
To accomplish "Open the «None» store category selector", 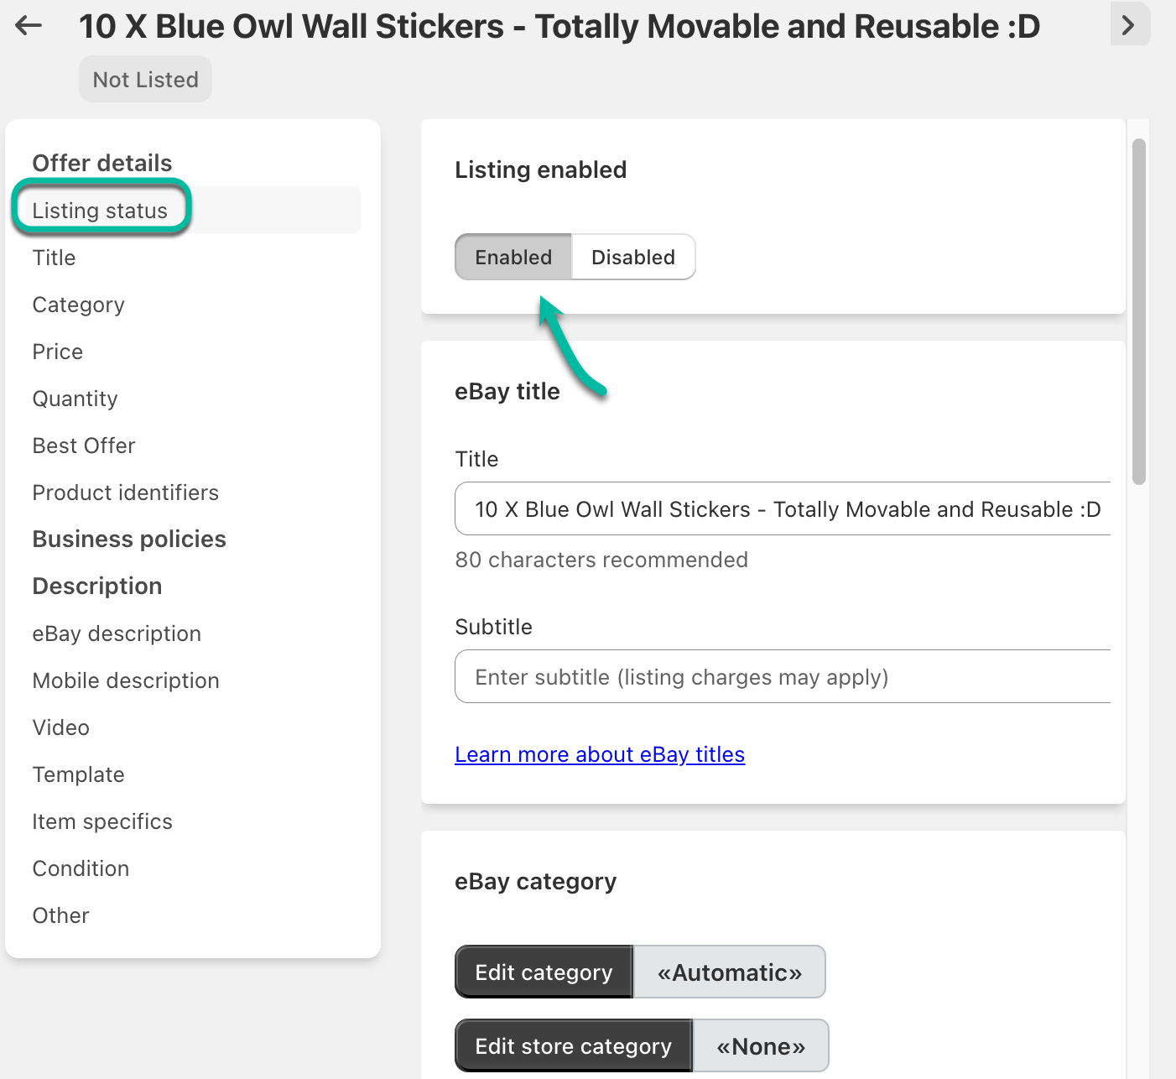I will coord(760,1045).
